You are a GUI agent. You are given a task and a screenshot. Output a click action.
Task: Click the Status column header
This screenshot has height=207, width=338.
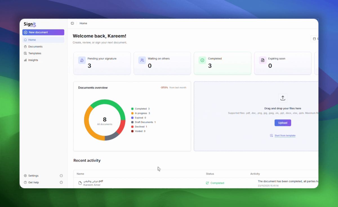coord(210,174)
